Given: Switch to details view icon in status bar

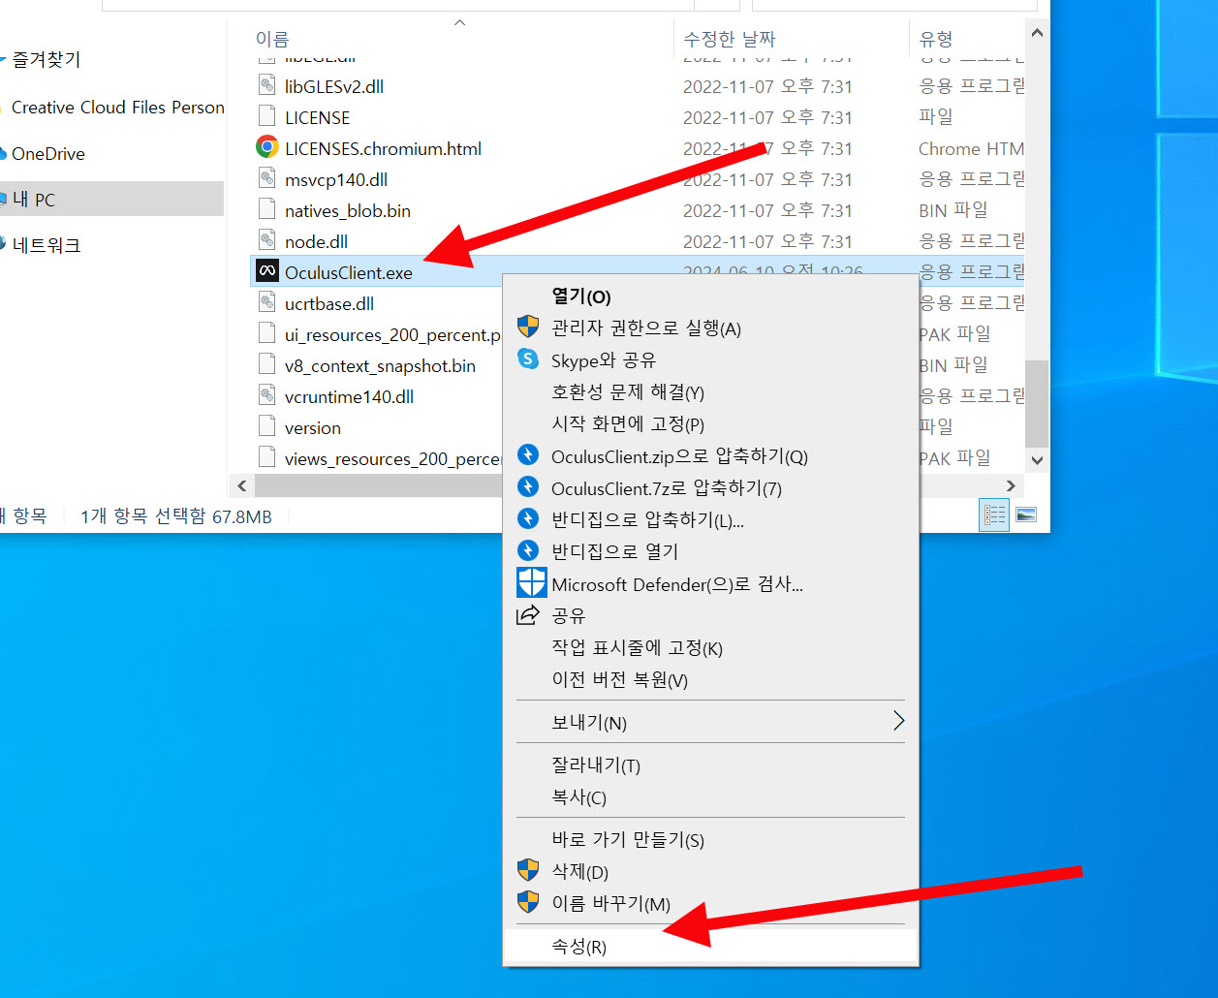Looking at the screenshot, I should pos(995,515).
